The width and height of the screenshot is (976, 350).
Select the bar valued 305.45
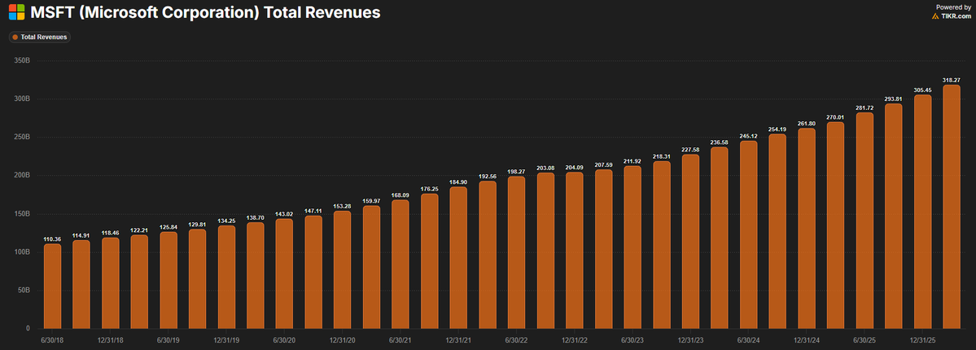point(922,211)
